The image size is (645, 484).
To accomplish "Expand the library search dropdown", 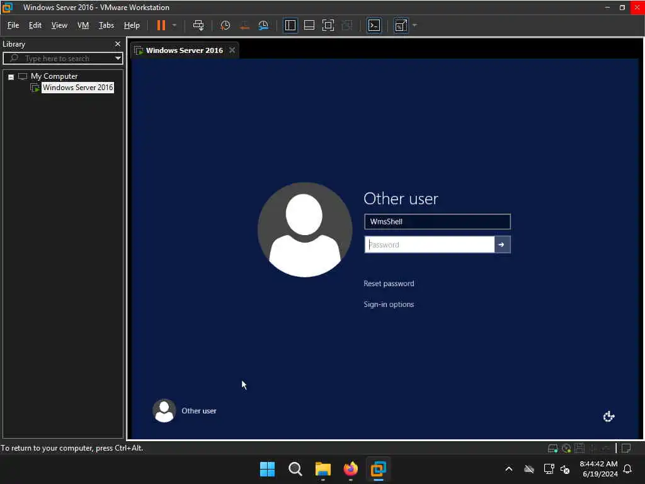I will coord(118,59).
